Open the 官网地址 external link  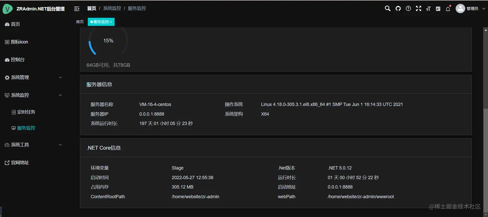(20, 163)
